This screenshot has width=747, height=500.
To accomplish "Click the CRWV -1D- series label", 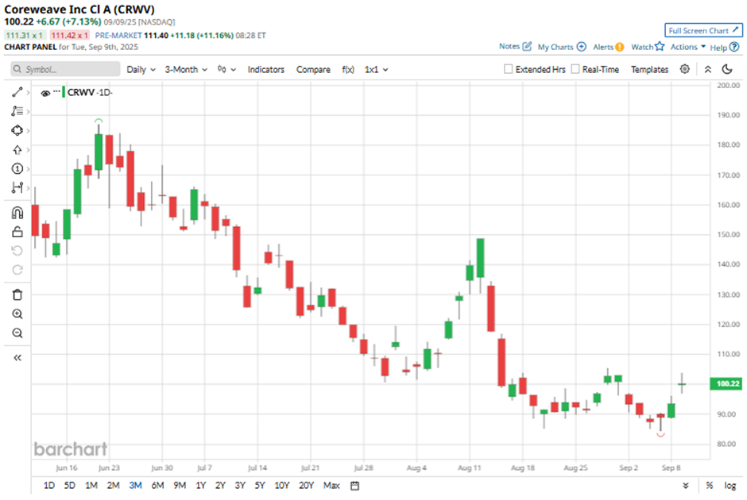I will pyautogui.click(x=90, y=92).
